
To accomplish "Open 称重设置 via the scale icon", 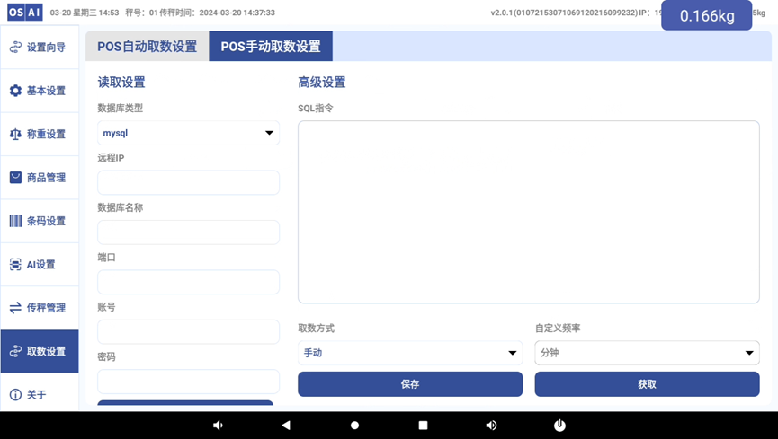I will [x=15, y=134].
